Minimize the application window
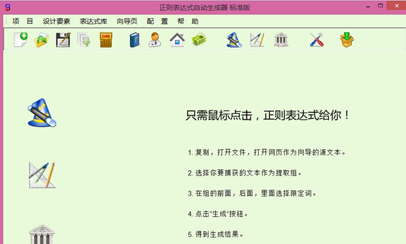The image size is (406, 244). click(x=368, y=6)
